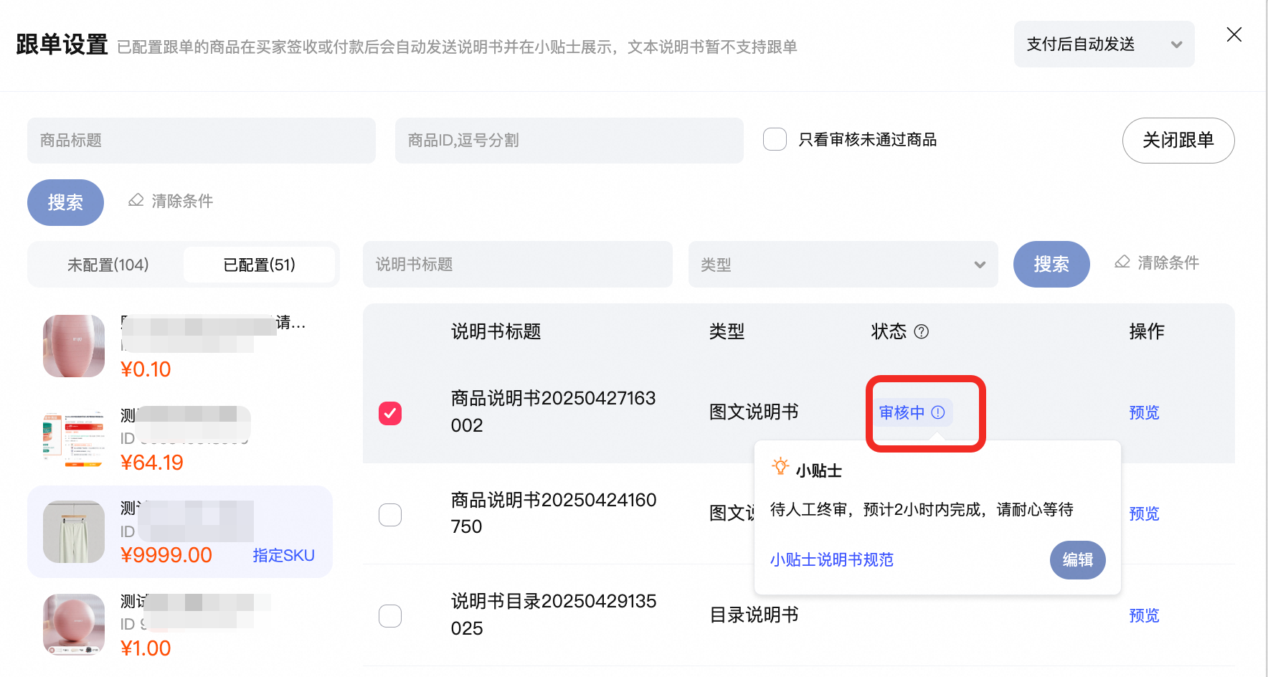This screenshot has height=677, width=1268.
Task: Click the help icon next to 状态
Action: point(922,331)
